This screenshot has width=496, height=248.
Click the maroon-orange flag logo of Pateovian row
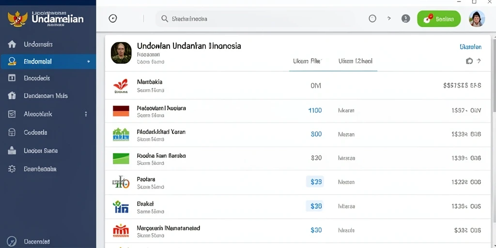pyautogui.click(x=121, y=111)
